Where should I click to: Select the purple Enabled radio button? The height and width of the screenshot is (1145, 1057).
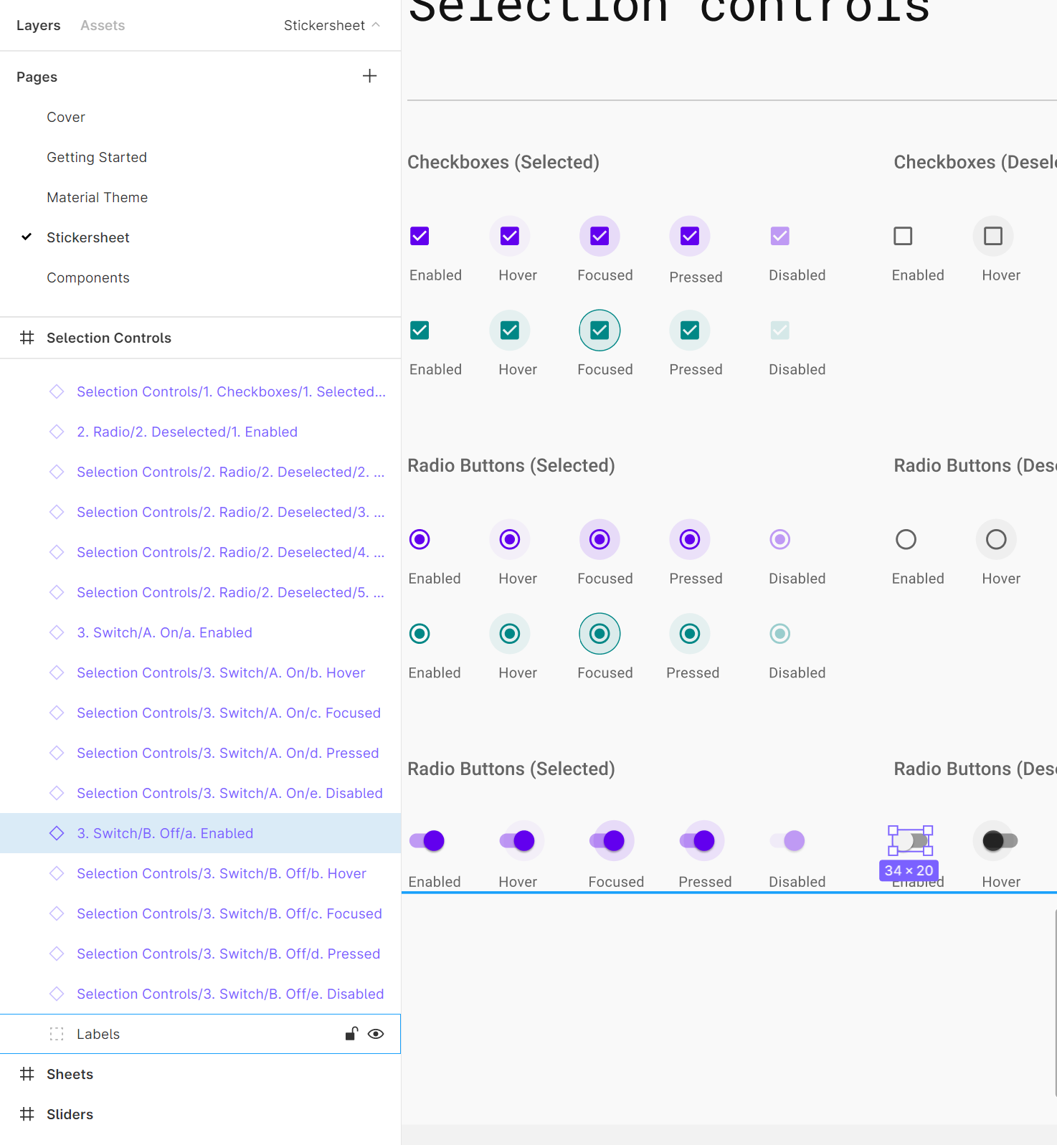point(420,539)
